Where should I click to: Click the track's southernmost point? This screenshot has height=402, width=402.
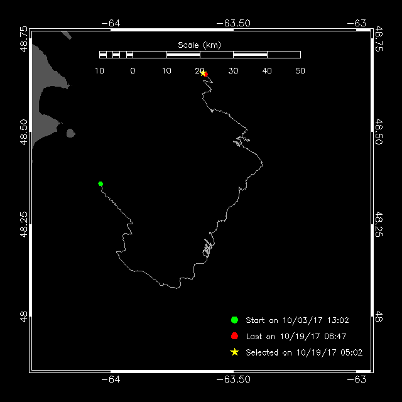(x=177, y=288)
